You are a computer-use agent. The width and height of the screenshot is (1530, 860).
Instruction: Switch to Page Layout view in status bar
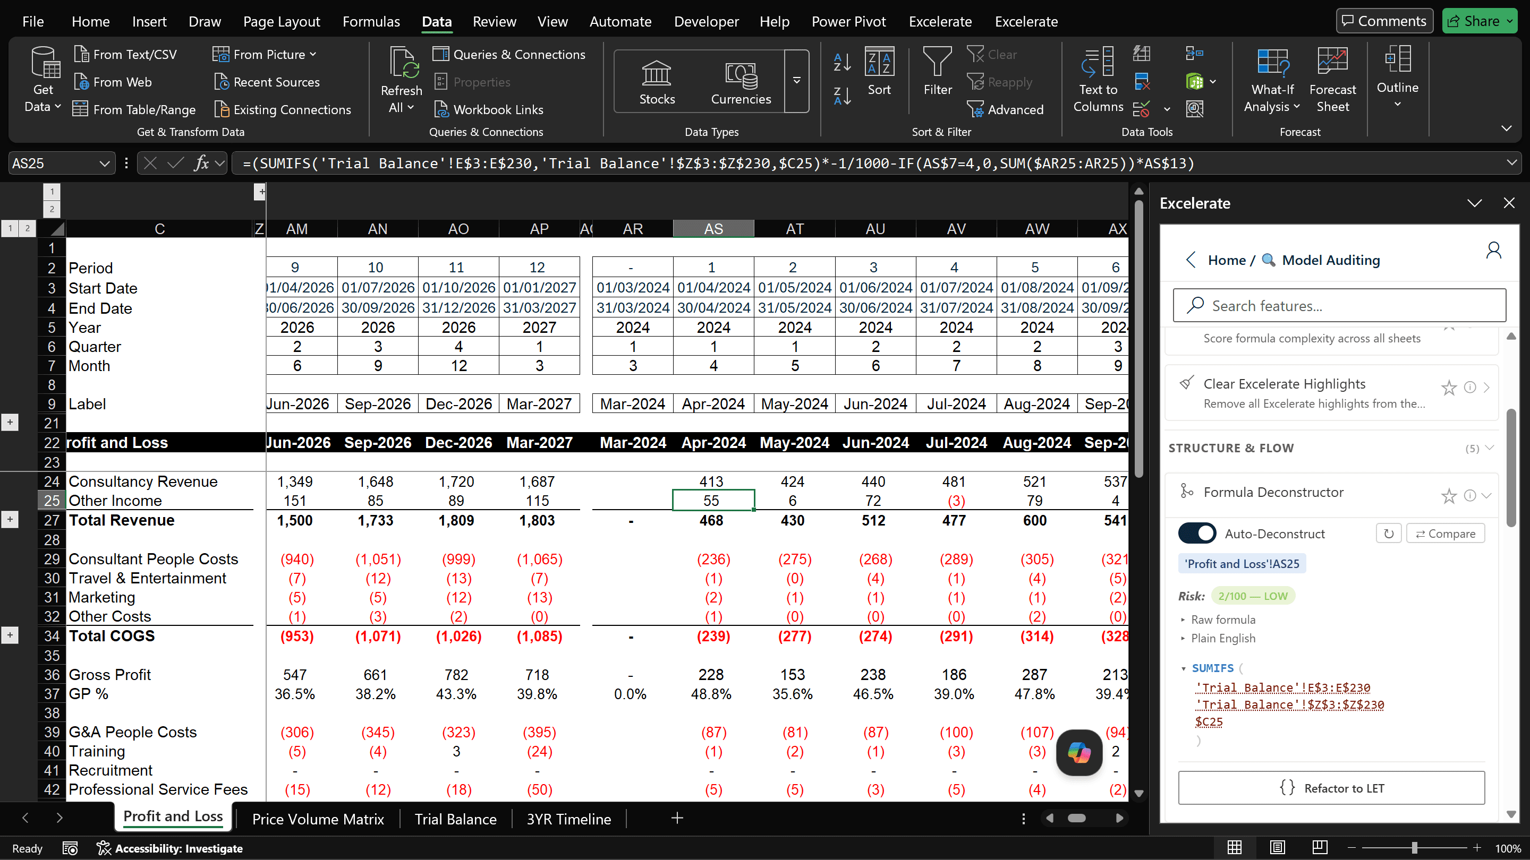click(1278, 848)
